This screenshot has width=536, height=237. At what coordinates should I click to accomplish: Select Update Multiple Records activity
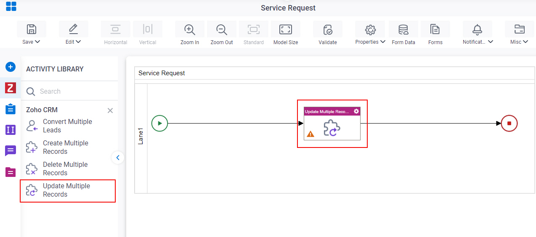click(x=68, y=190)
